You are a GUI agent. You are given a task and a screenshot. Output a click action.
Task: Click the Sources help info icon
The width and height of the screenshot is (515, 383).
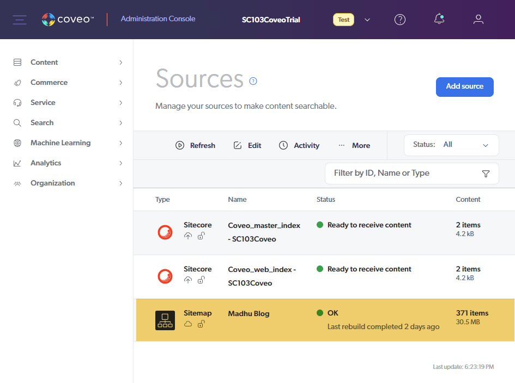253,81
